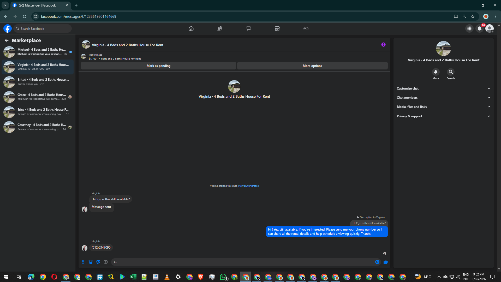
Task: Open the Facebook Marketplace nav icon
Action: [x=277, y=28]
